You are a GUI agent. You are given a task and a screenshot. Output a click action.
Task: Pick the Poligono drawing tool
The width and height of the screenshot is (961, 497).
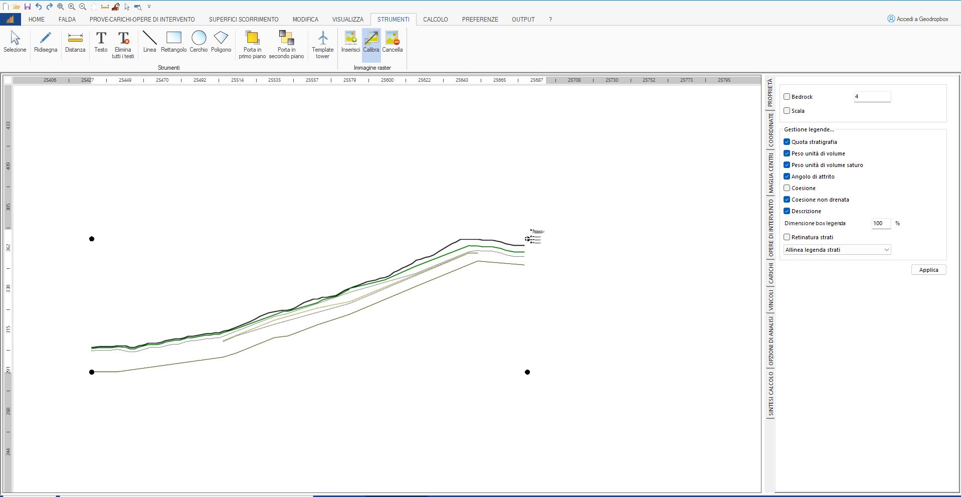pyautogui.click(x=221, y=42)
